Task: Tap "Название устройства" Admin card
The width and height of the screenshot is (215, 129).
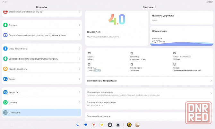Action: click(x=181, y=18)
